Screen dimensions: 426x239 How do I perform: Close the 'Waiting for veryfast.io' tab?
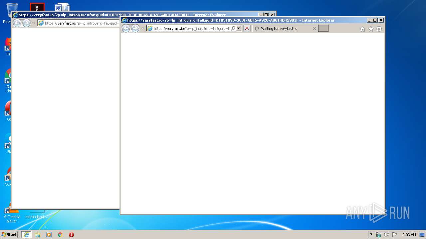click(x=314, y=29)
